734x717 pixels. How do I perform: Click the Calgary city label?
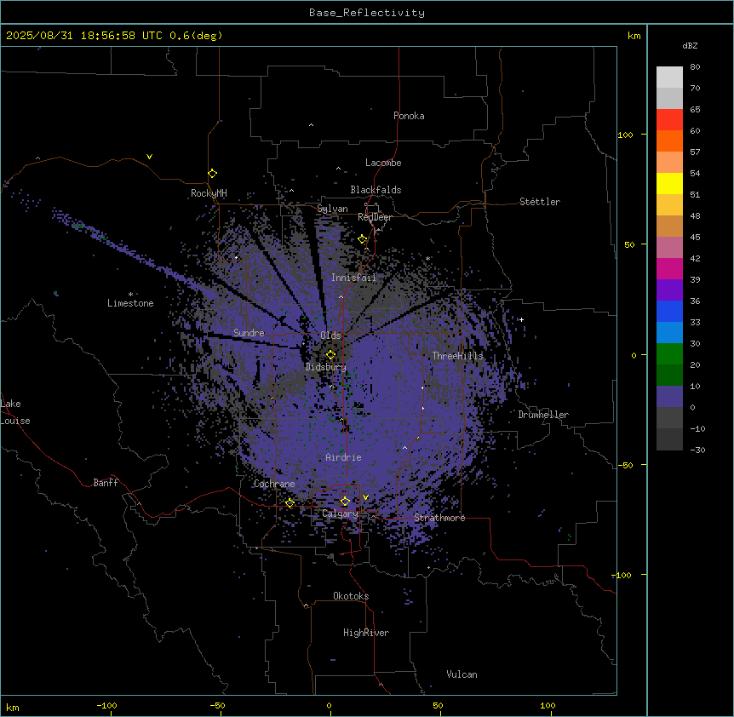(340, 513)
